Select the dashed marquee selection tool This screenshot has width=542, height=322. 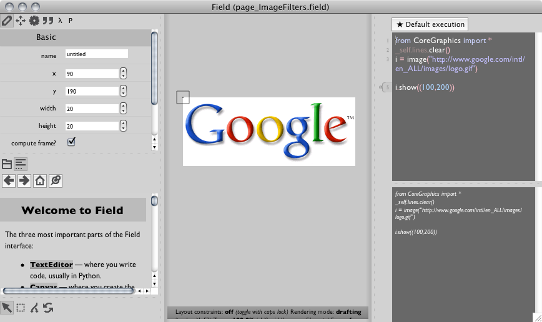point(21,307)
